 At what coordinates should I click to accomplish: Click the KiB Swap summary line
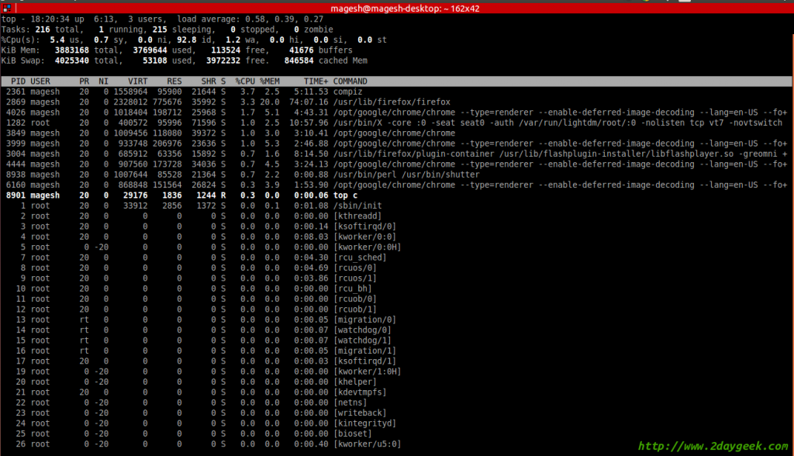(x=155, y=60)
